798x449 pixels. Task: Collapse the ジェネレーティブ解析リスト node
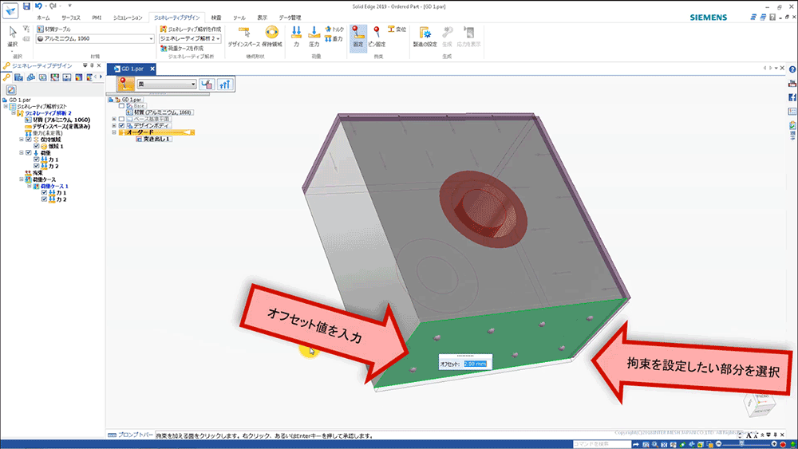pyautogui.click(x=6, y=106)
